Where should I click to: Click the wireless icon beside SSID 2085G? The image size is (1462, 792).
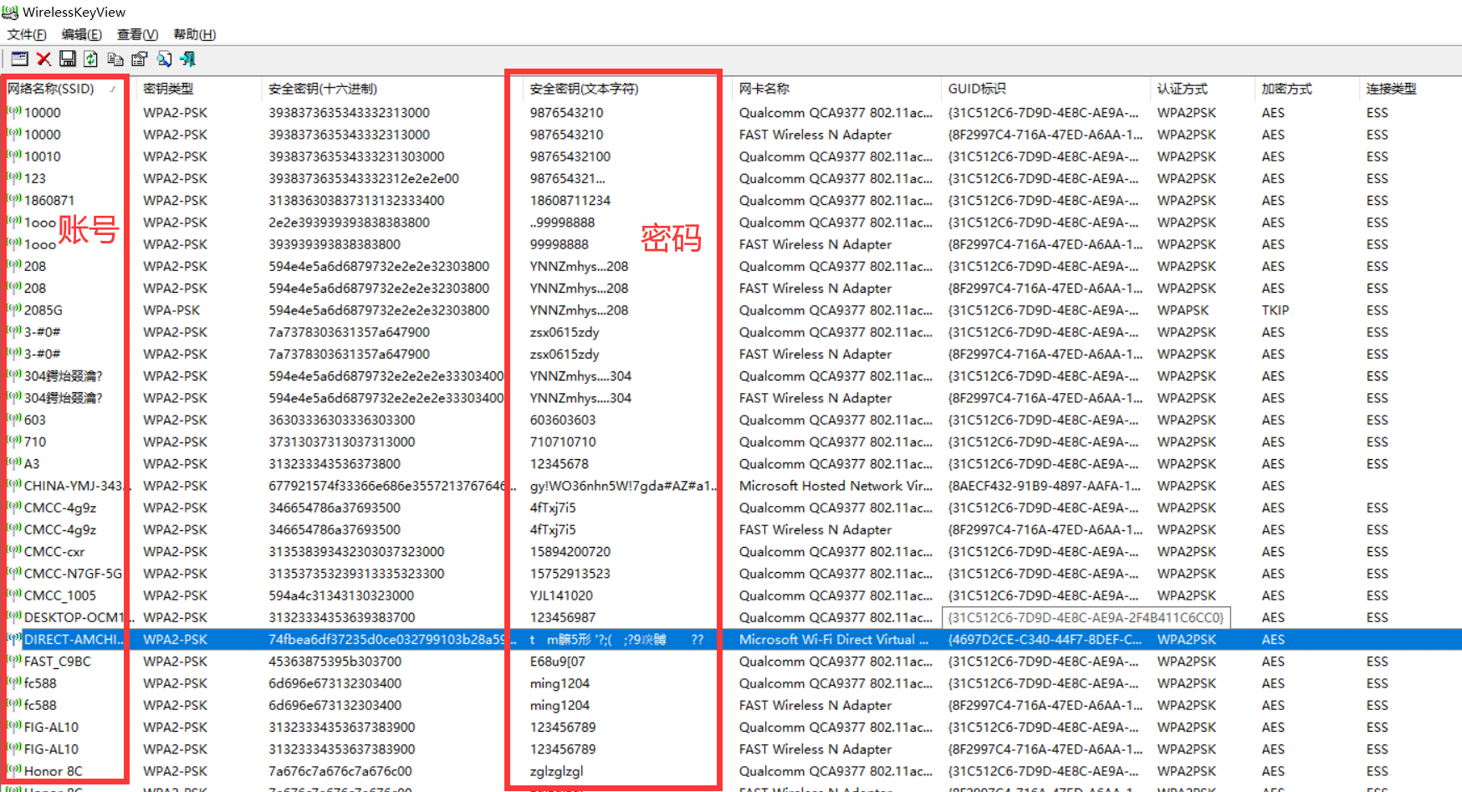[14, 309]
